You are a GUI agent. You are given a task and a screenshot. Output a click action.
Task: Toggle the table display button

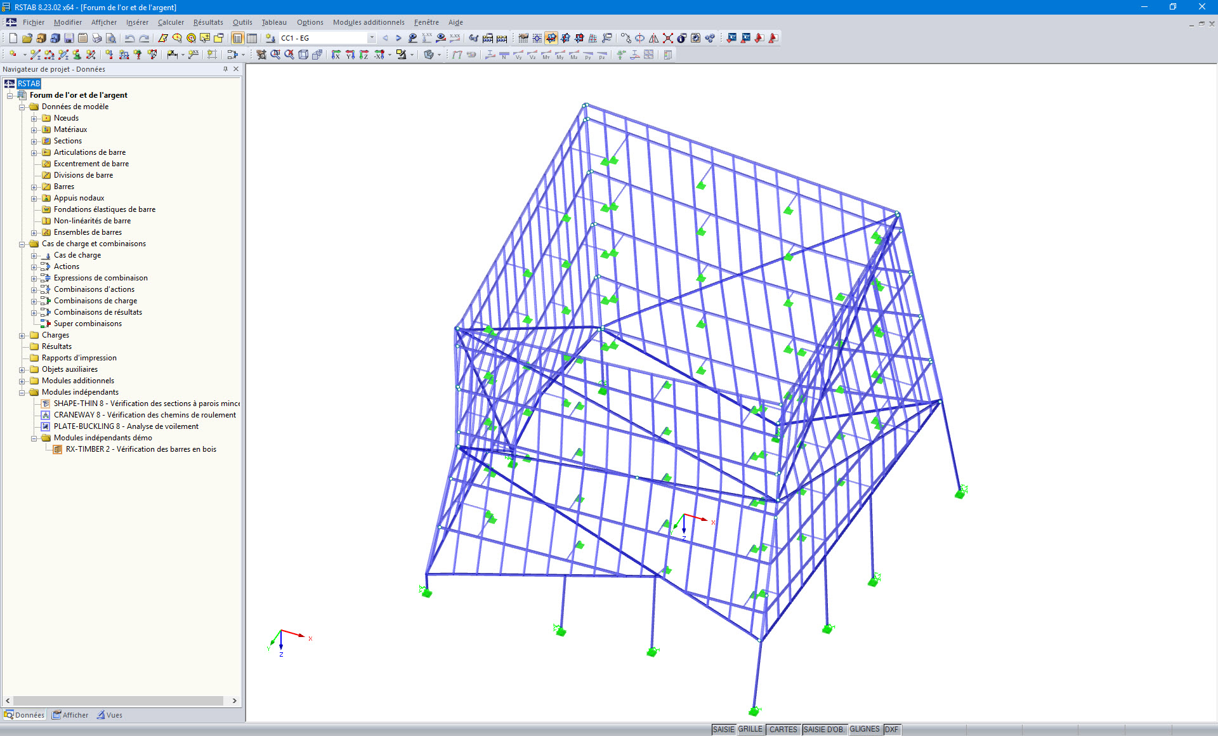pyautogui.click(x=252, y=38)
